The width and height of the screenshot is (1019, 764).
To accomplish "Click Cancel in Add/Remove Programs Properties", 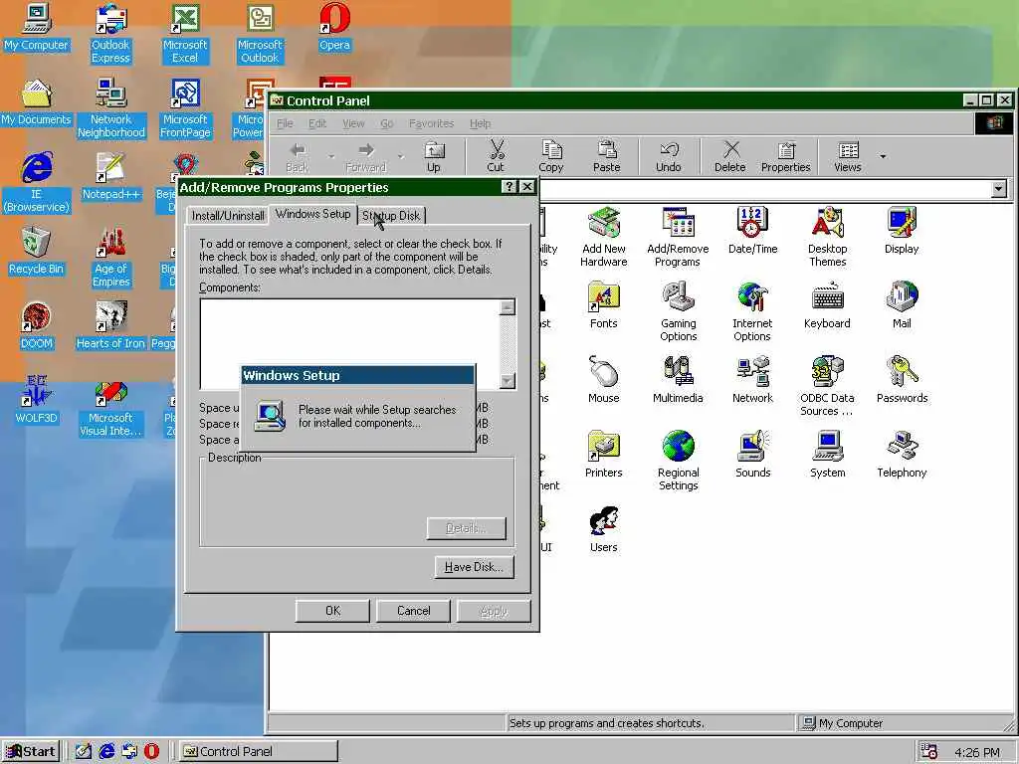I will tap(413, 611).
